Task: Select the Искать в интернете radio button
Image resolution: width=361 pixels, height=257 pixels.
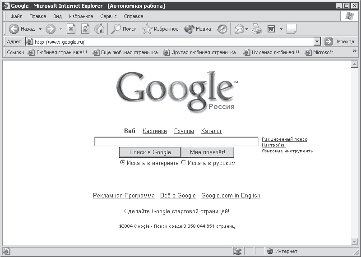Action: pyautogui.click(x=122, y=162)
